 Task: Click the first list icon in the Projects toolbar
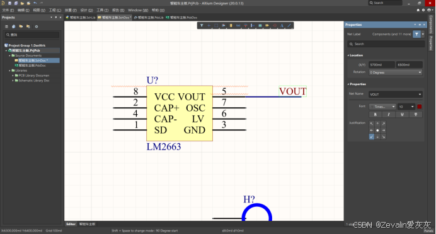tap(6, 26)
